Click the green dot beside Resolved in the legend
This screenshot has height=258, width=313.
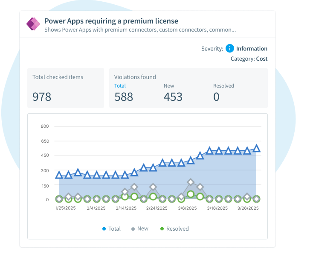click(x=162, y=229)
